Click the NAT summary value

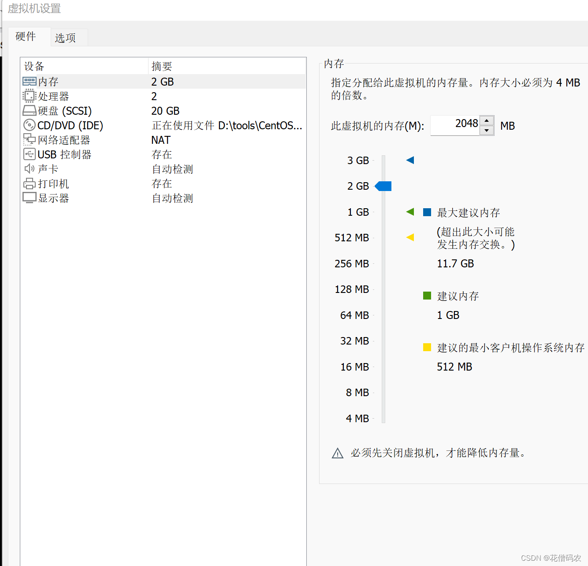coord(161,140)
